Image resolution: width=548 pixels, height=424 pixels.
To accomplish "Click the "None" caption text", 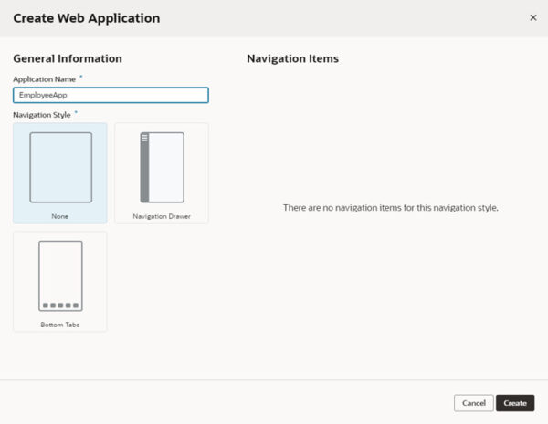I will tap(60, 216).
